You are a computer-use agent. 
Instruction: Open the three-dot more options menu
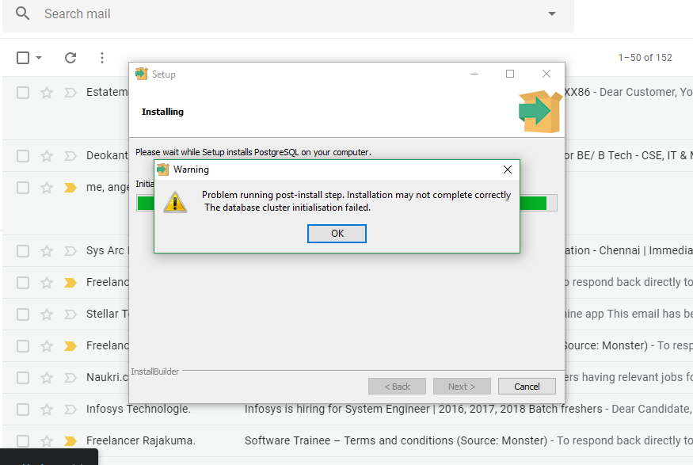tap(102, 58)
